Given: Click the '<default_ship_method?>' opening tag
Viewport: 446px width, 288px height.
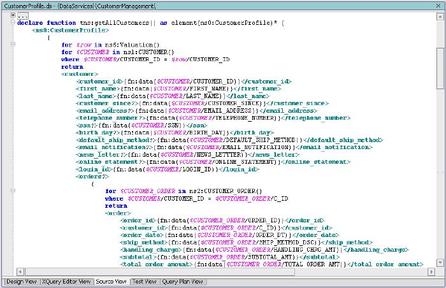Looking at the screenshot, I should tap(116, 140).
